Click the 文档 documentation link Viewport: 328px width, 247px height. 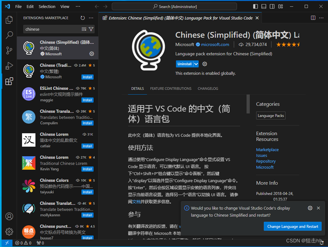coord(137,201)
